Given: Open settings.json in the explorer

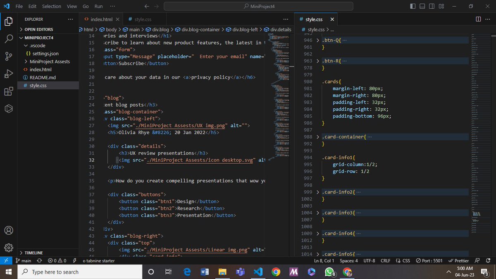Looking at the screenshot, I should click(x=45, y=53).
